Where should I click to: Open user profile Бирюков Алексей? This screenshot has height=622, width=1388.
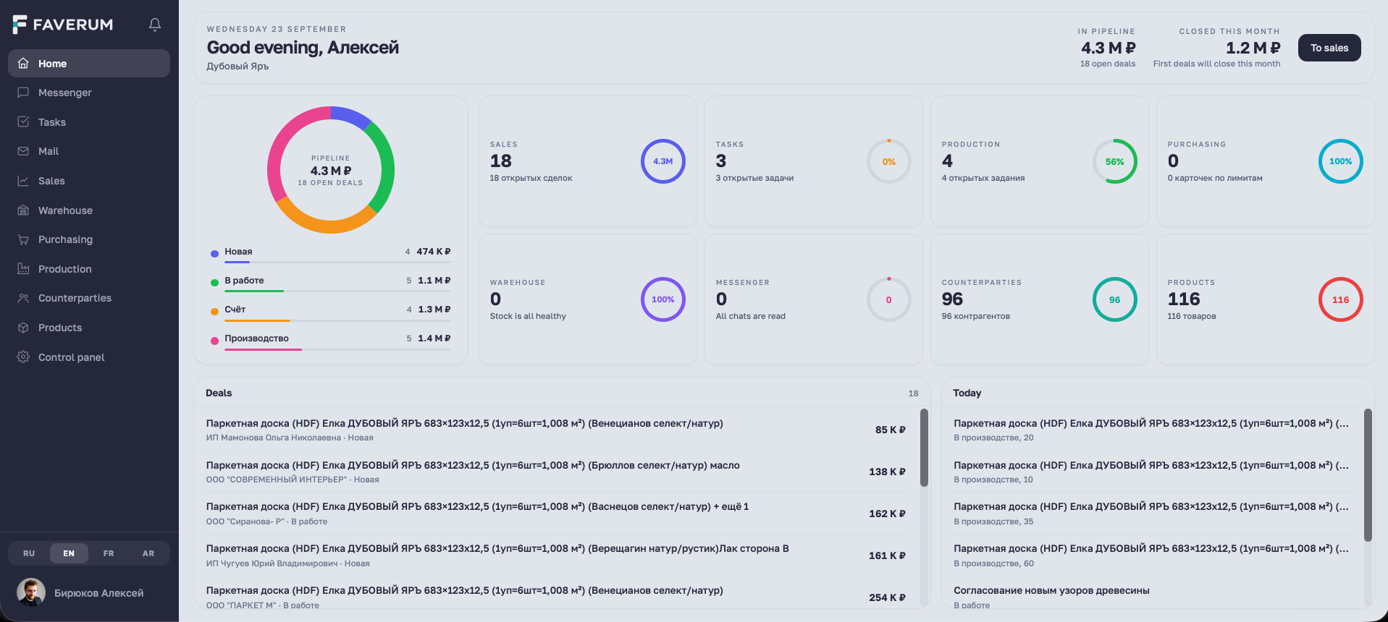click(x=89, y=592)
